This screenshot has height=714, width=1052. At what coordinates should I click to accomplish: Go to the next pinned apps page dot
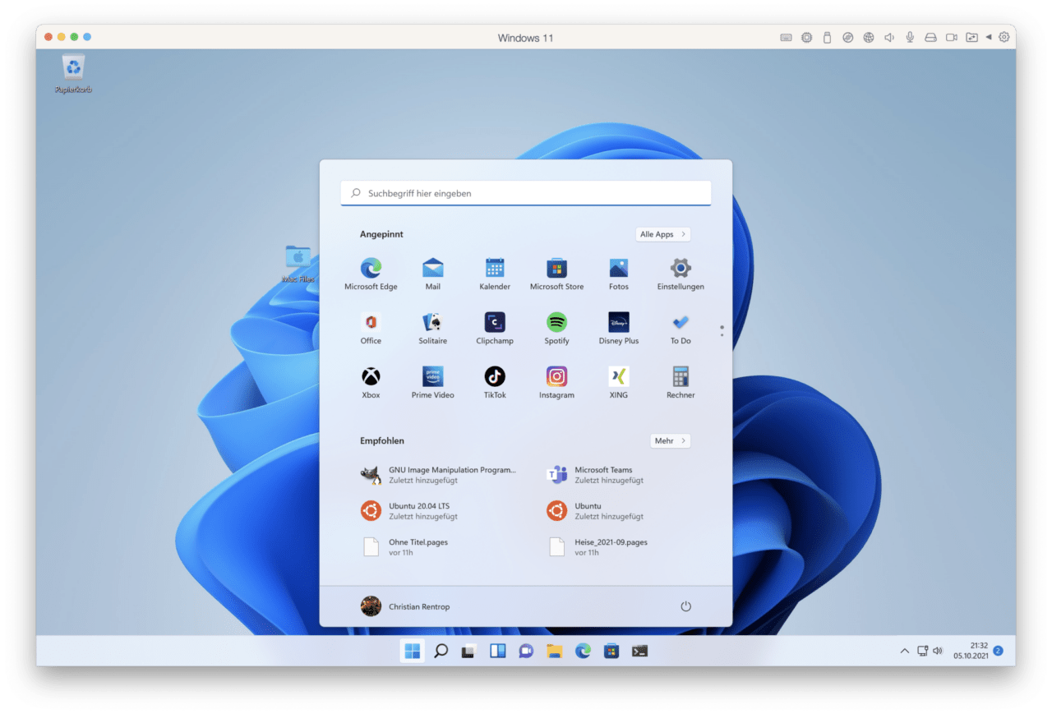722,335
